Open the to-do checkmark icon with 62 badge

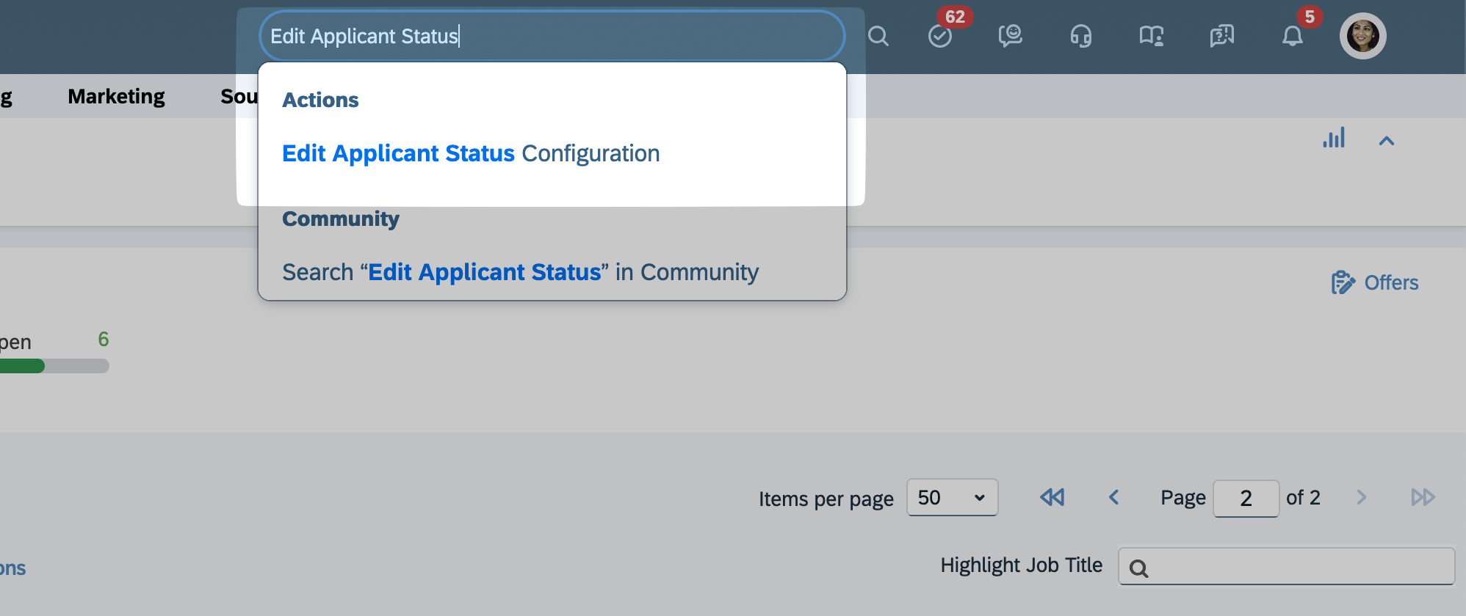point(940,36)
